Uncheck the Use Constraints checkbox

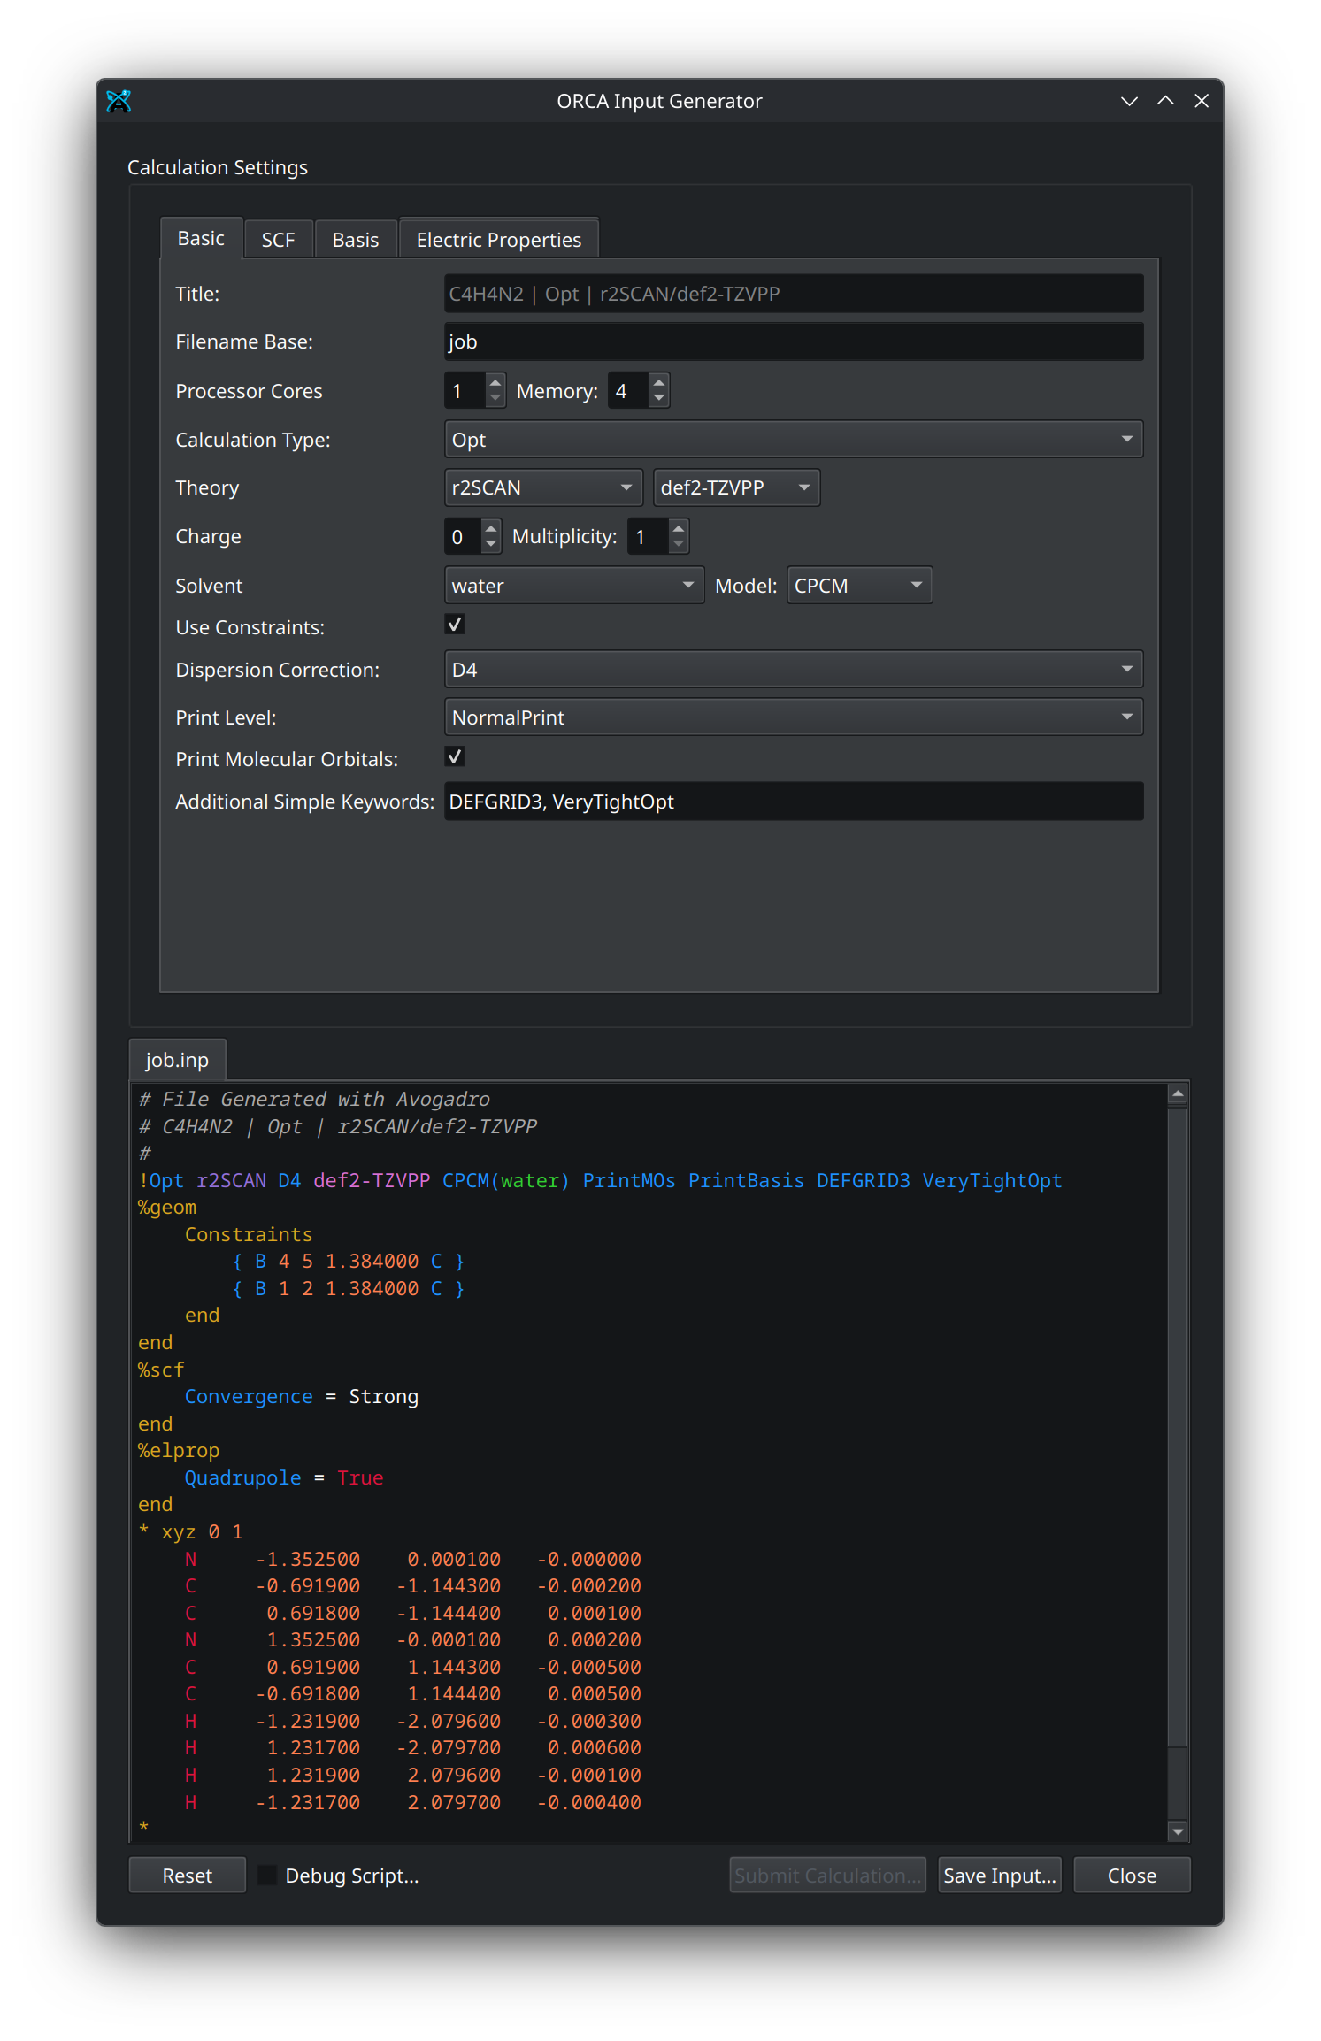[455, 625]
